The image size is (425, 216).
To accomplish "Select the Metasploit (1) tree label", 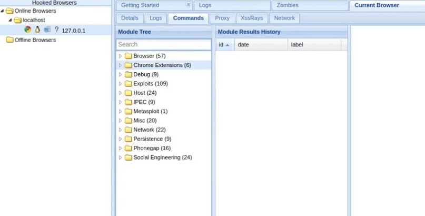I will tap(151, 111).
